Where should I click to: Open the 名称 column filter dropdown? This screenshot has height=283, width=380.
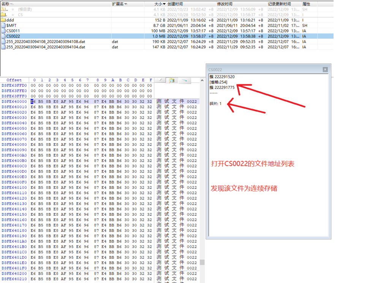[x=11, y=4]
